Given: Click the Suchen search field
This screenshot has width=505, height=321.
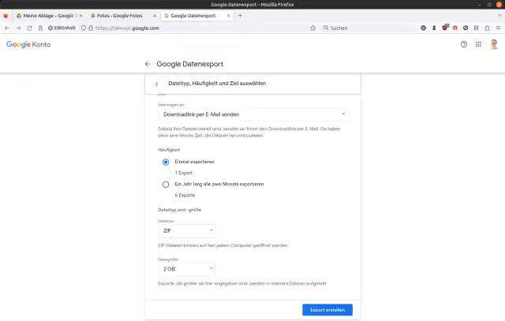Looking at the screenshot, I should 368,28.
